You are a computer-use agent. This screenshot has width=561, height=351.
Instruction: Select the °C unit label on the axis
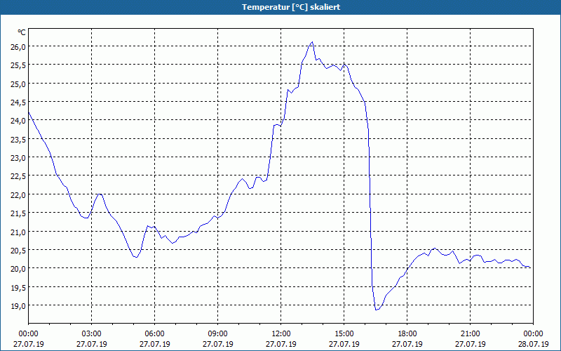point(22,32)
